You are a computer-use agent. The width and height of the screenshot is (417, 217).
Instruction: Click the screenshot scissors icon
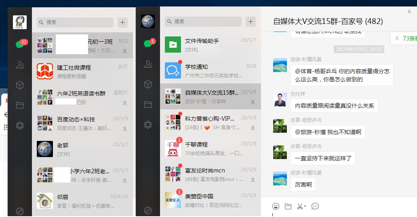pyautogui.click(x=300, y=206)
